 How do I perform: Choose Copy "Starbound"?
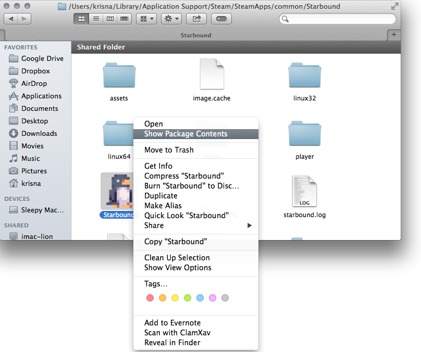[x=196, y=242]
